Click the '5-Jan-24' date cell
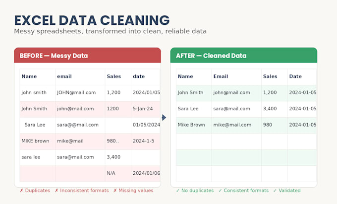 click(x=143, y=109)
